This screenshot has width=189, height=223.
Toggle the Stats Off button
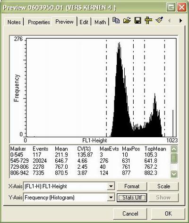point(132,198)
